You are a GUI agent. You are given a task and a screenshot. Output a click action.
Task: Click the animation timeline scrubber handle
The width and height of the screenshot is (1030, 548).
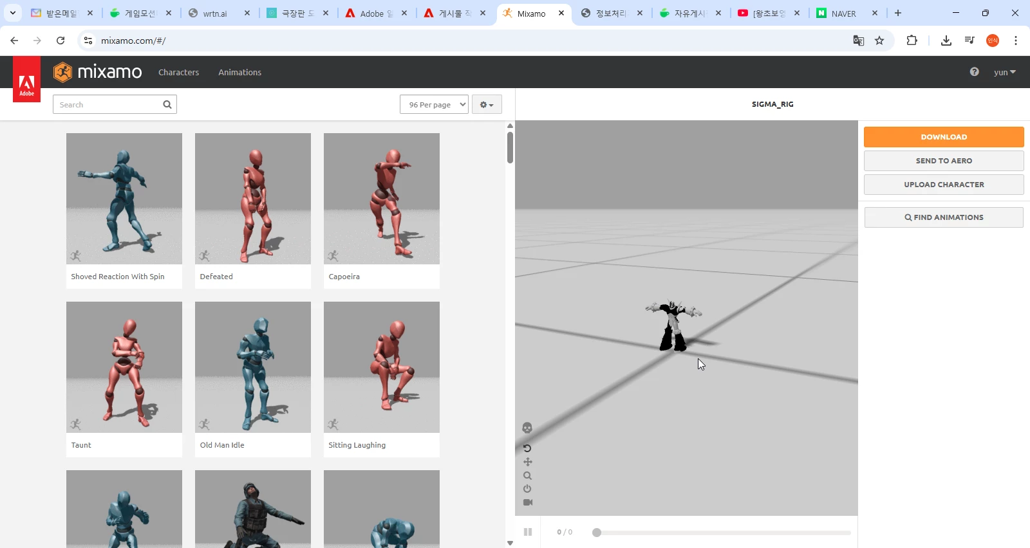597,533
